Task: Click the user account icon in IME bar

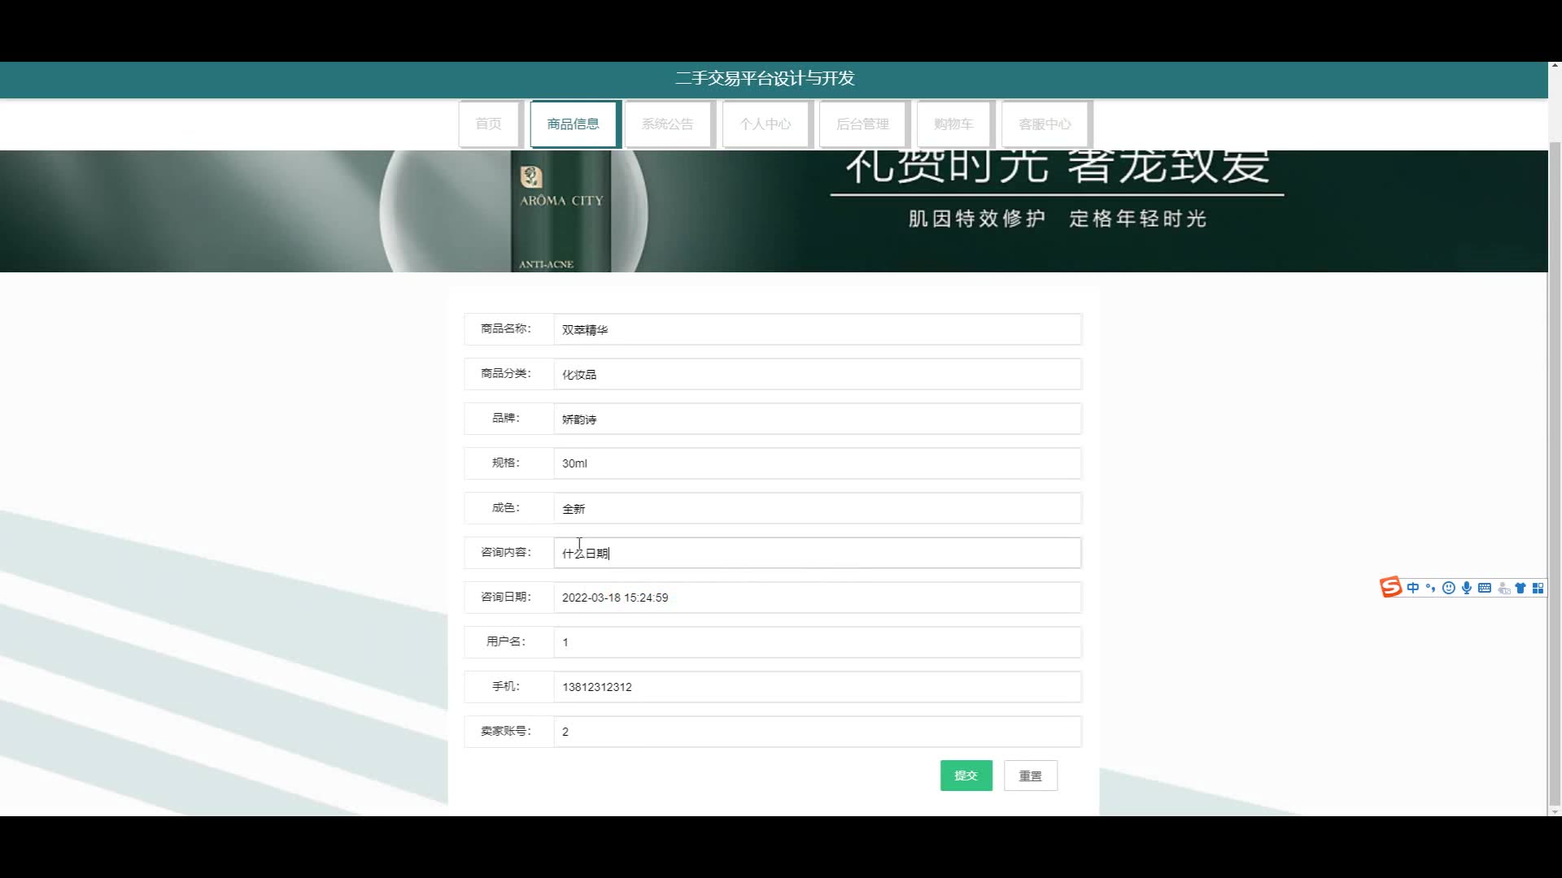Action: click(x=1503, y=588)
